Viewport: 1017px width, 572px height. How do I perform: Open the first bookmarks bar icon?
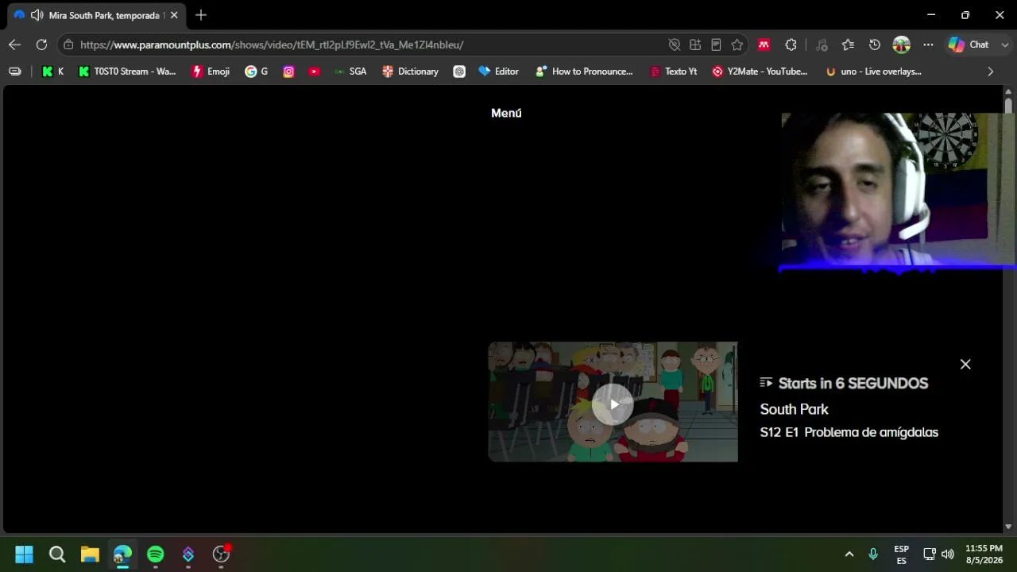[x=14, y=71]
